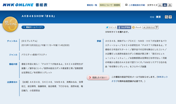Click the 字 subtitles icon
176x104 pixels.
point(170,17)
